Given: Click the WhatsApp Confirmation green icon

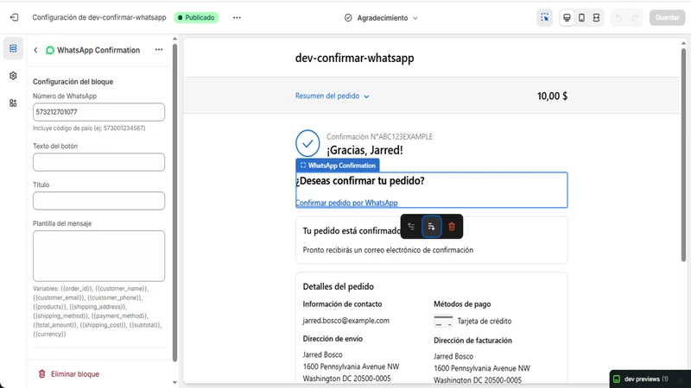Looking at the screenshot, I should [x=50, y=50].
